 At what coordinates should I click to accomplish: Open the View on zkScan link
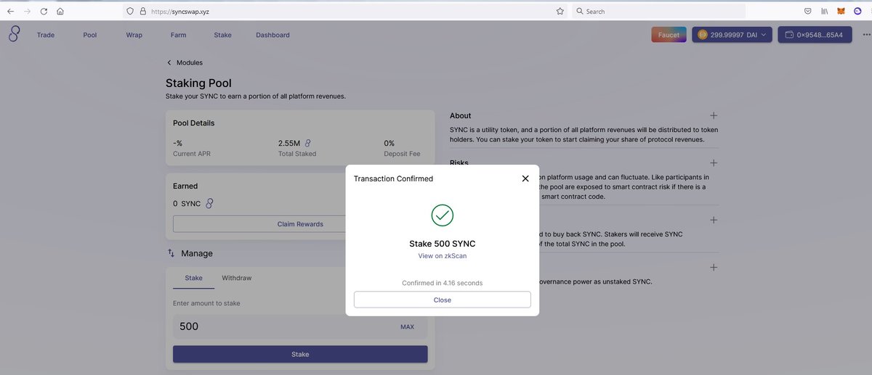[443, 256]
